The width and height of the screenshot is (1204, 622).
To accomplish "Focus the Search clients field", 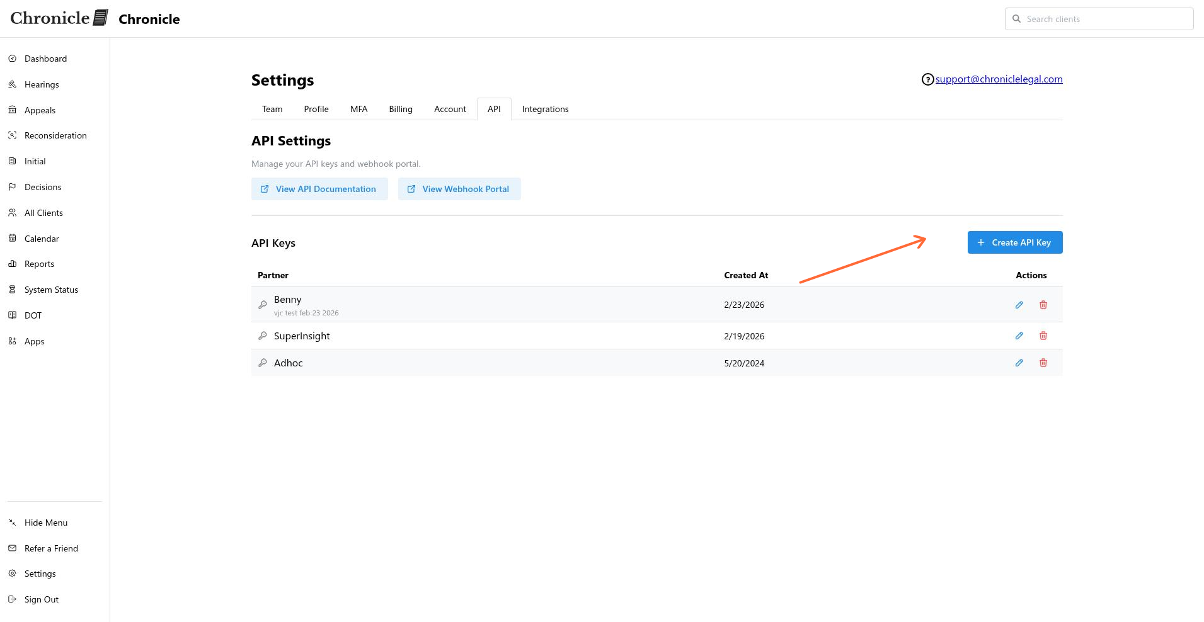I will (x=1099, y=19).
